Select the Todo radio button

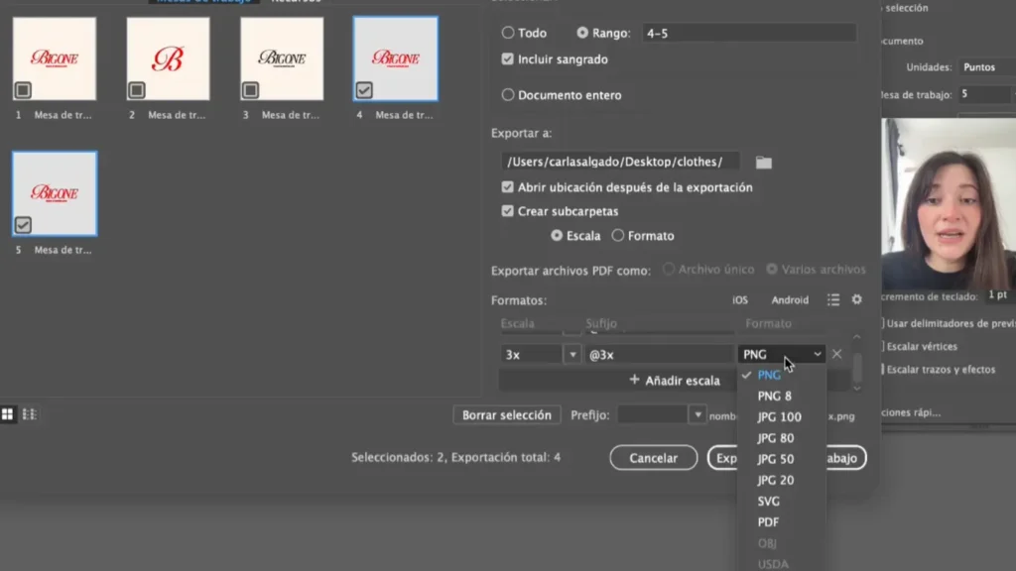coord(508,33)
